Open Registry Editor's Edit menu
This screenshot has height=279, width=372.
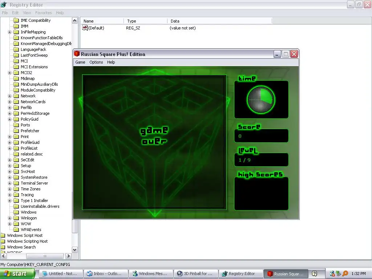(x=15, y=13)
